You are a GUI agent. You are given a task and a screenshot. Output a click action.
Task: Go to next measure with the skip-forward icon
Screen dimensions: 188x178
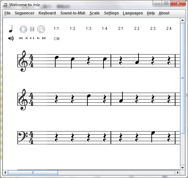[38, 38]
